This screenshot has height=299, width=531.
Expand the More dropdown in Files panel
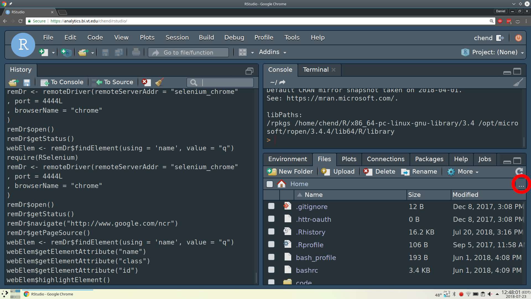tap(465, 172)
